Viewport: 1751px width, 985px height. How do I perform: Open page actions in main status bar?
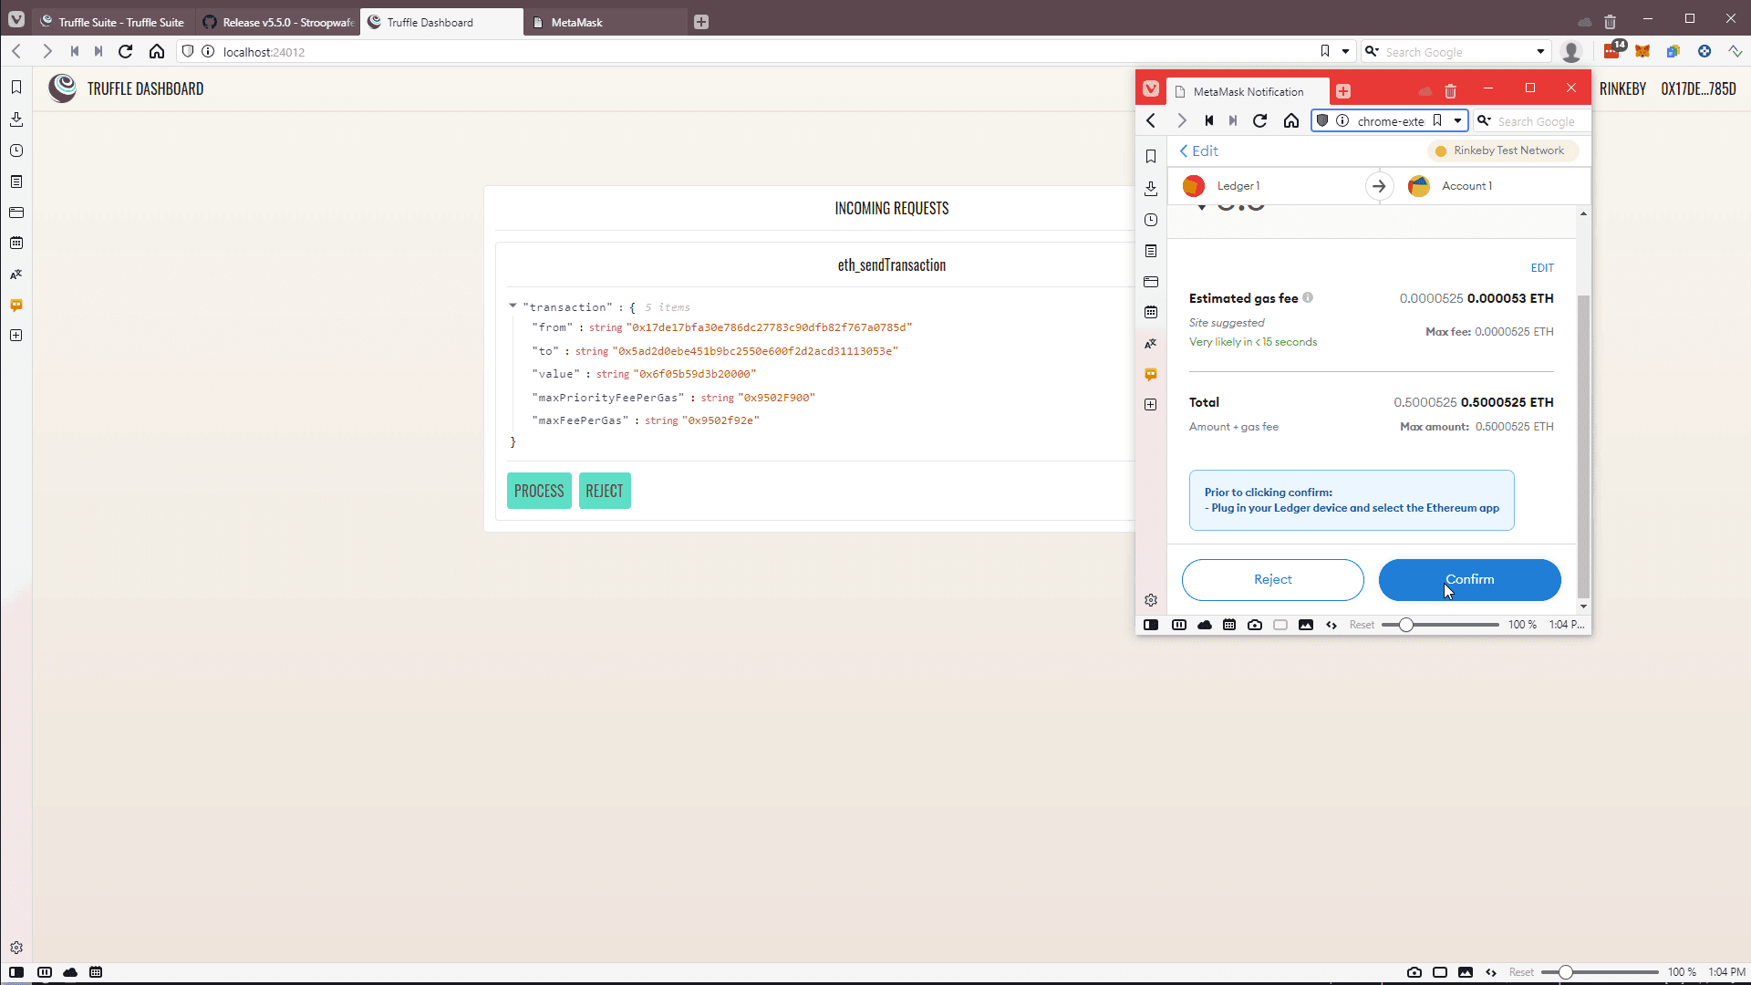coord(1491,972)
